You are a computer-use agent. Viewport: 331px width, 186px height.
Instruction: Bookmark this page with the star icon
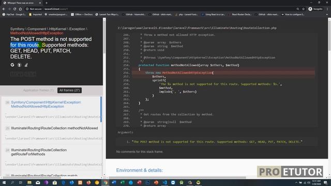click(304, 9)
